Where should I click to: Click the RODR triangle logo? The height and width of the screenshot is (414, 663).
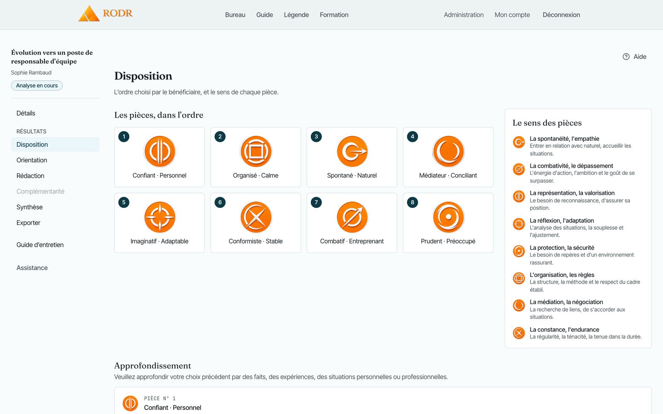[89, 14]
